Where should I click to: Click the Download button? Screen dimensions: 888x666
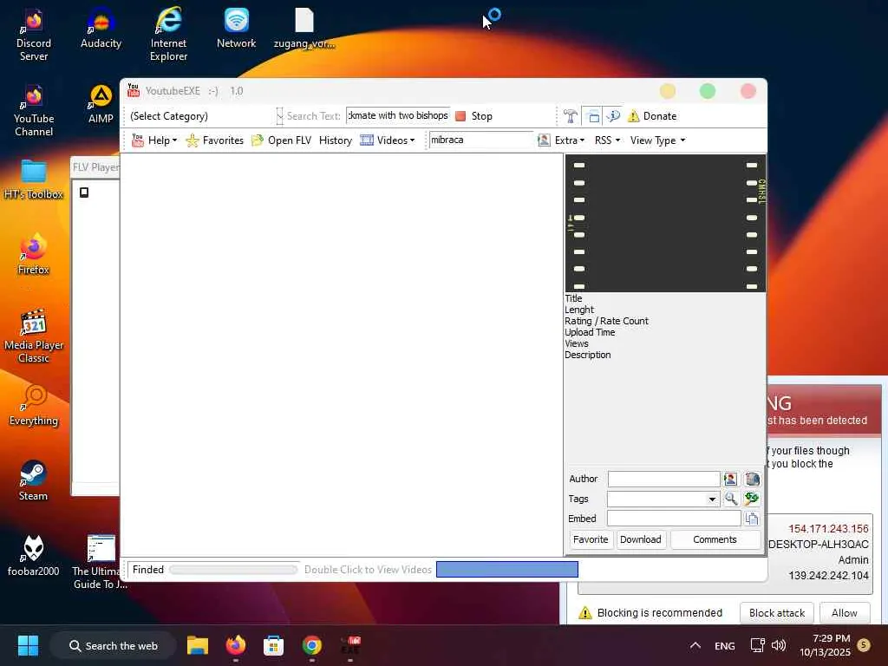coord(641,539)
